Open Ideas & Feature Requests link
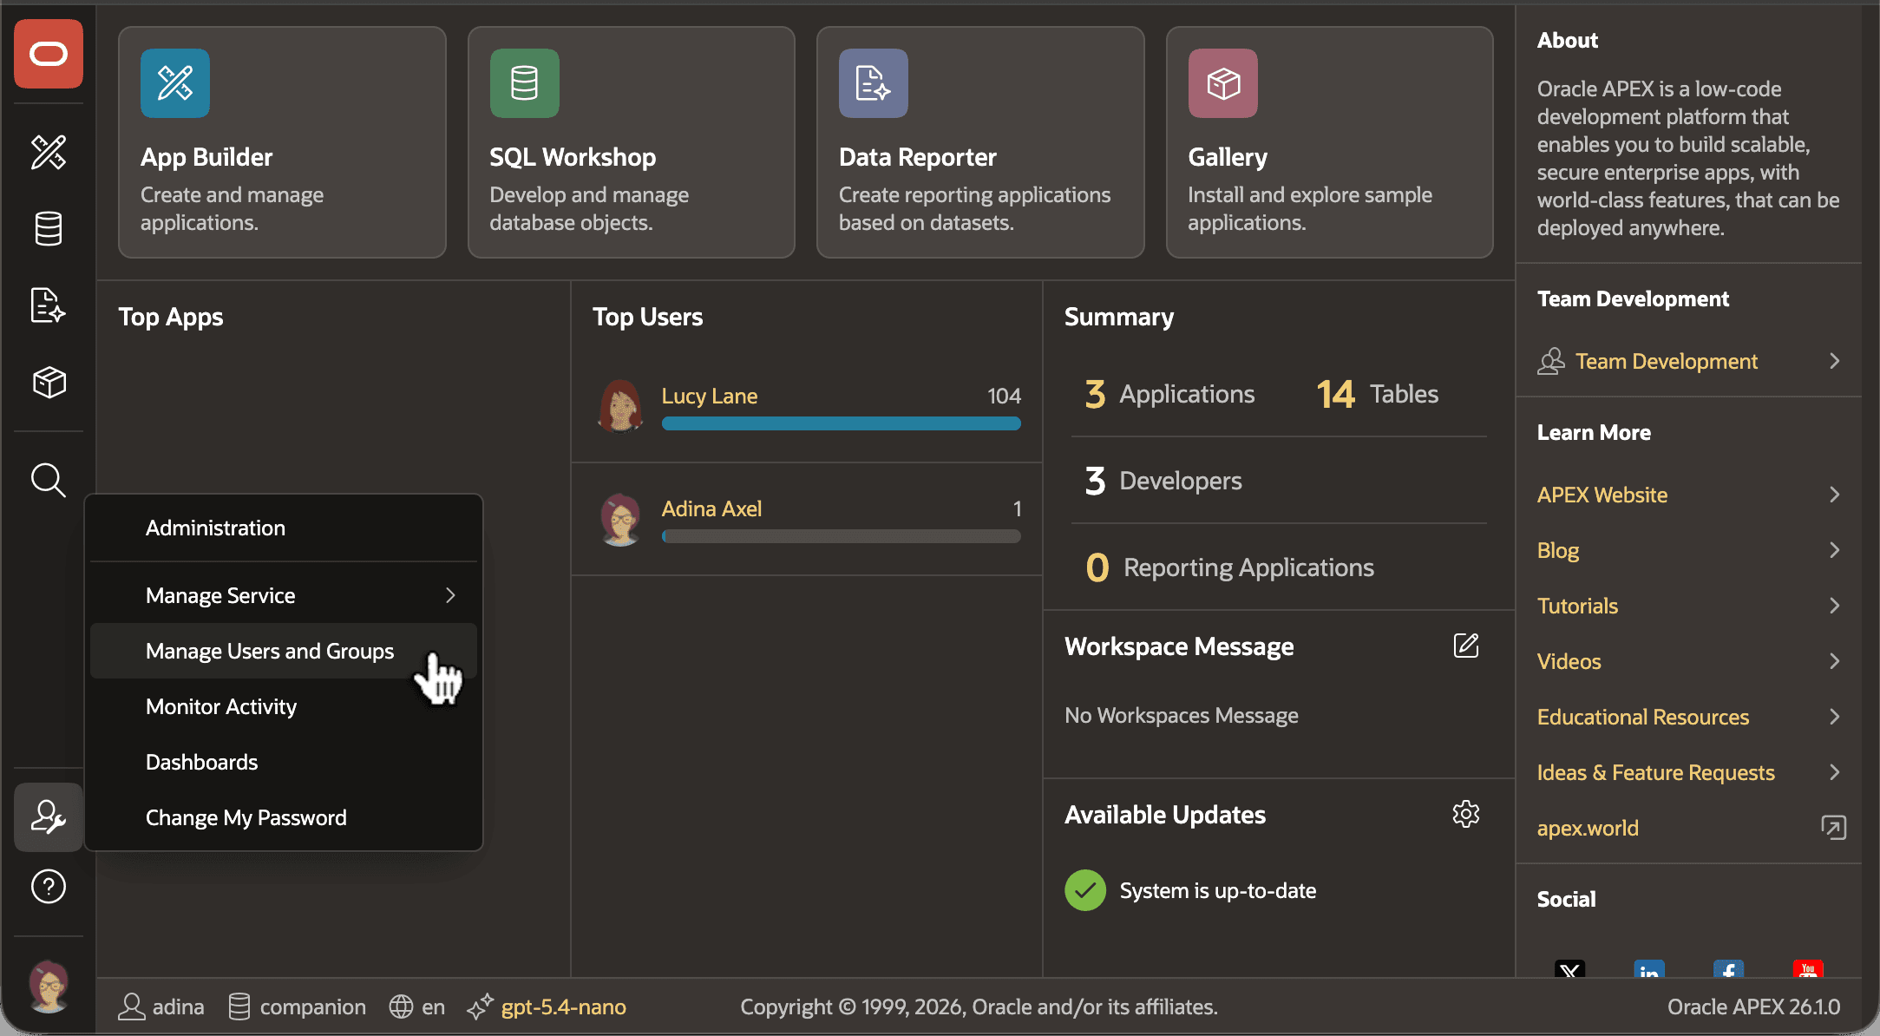Image resolution: width=1880 pixels, height=1036 pixels. tap(1656, 772)
